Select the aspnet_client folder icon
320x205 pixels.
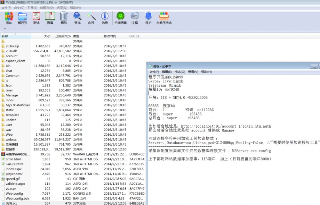tap(3, 61)
